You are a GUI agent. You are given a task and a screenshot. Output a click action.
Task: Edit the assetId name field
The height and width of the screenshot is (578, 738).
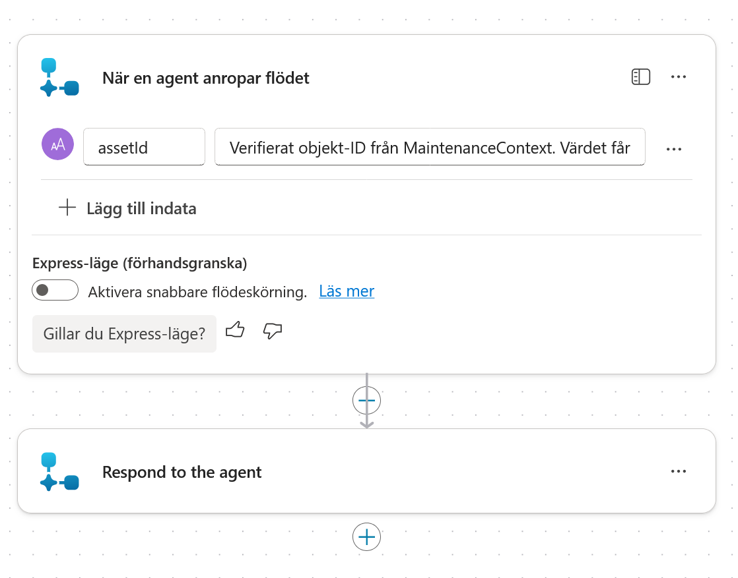pyautogui.click(x=144, y=146)
